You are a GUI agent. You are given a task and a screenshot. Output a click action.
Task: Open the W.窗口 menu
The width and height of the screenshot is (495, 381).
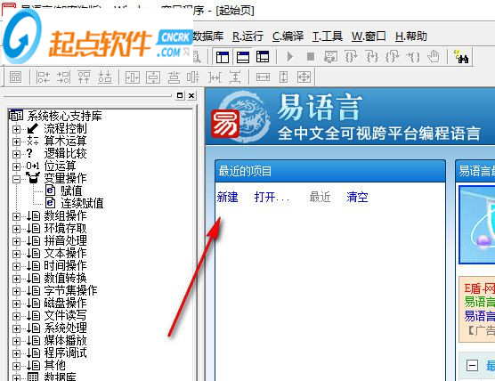[x=369, y=36]
